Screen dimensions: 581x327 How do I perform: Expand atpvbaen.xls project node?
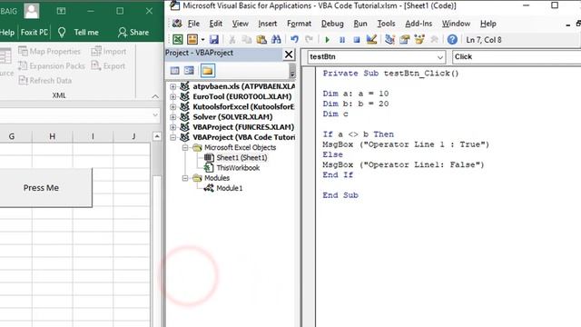point(173,86)
